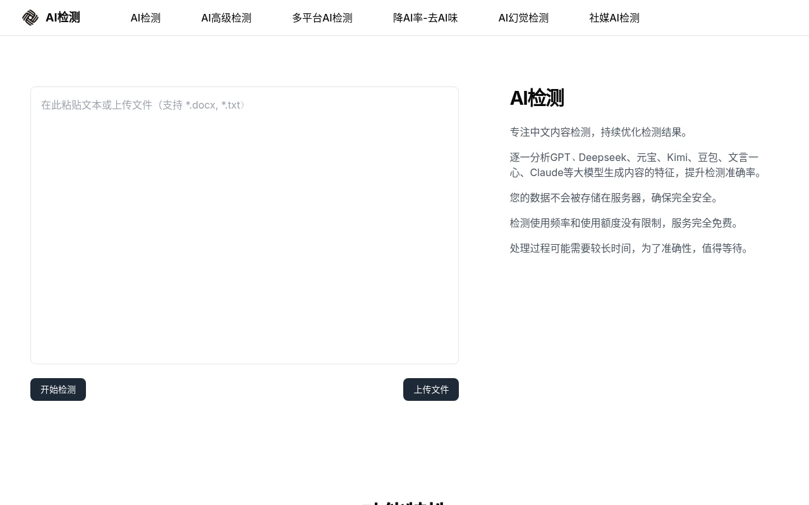809x505 pixels.
Task: Click the word Claude in the description
Action: click(546, 172)
